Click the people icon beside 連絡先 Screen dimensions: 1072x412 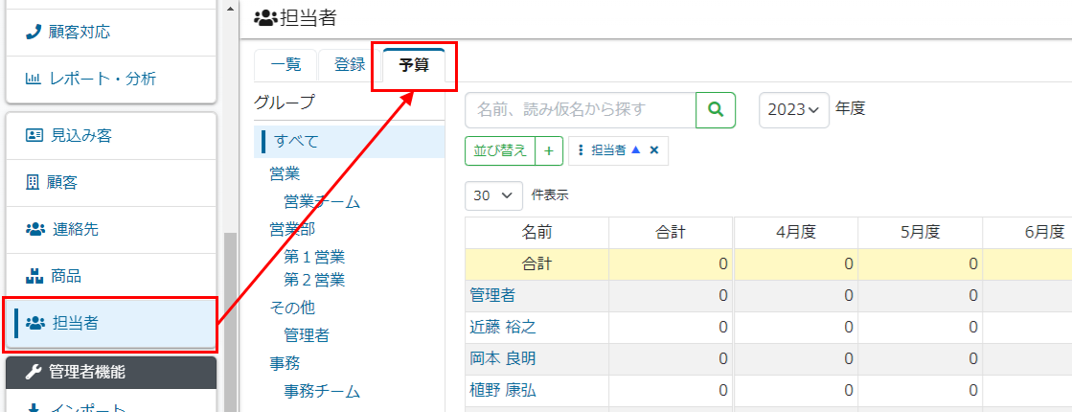[x=34, y=230]
